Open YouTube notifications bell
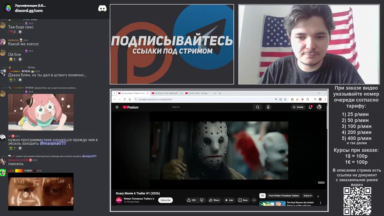The image size is (384, 216). click(310, 107)
